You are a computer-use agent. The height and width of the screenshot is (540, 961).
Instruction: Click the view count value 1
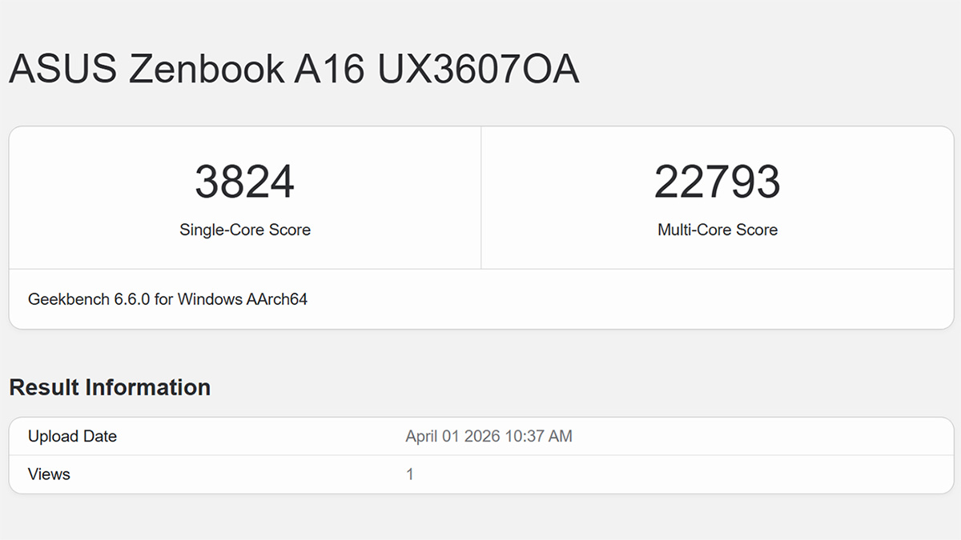[410, 474]
